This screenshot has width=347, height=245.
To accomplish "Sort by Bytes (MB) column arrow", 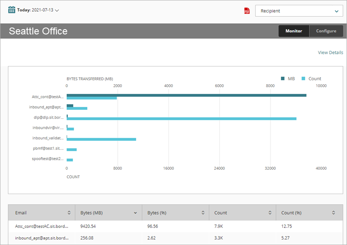I will click(135, 213).
